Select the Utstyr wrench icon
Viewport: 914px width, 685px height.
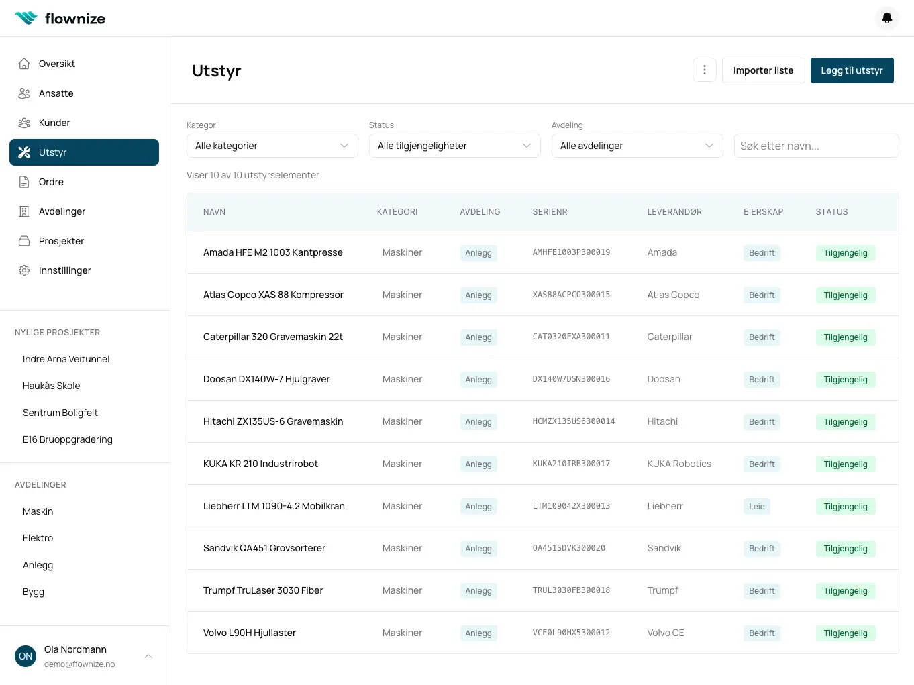click(x=24, y=152)
